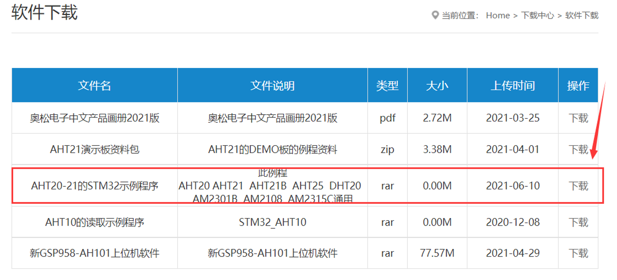The image size is (617, 280).
Task: Click description AHT21的DEMO板的例程资料
Action: tap(272, 149)
